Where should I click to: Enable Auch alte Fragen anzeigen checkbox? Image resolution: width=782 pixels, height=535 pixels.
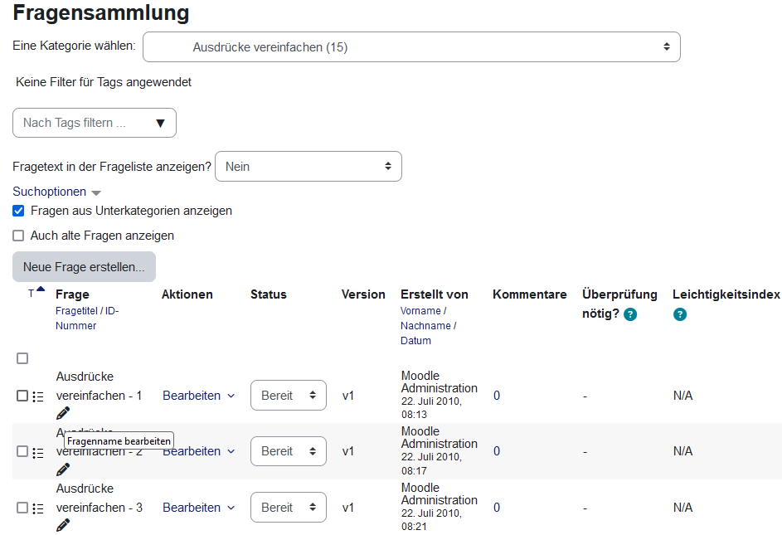tap(18, 236)
